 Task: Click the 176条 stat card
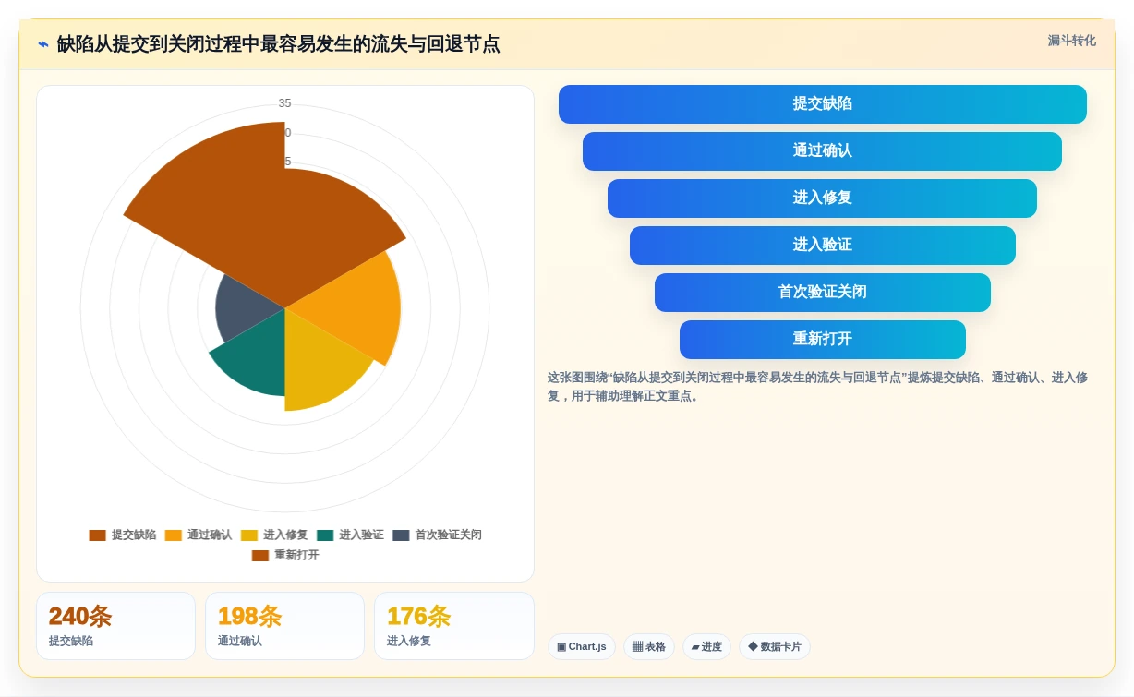(x=454, y=626)
